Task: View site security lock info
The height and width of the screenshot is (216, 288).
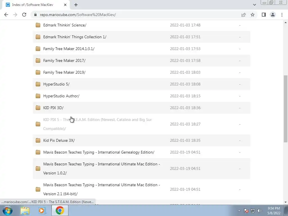Action: tap(35, 15)
